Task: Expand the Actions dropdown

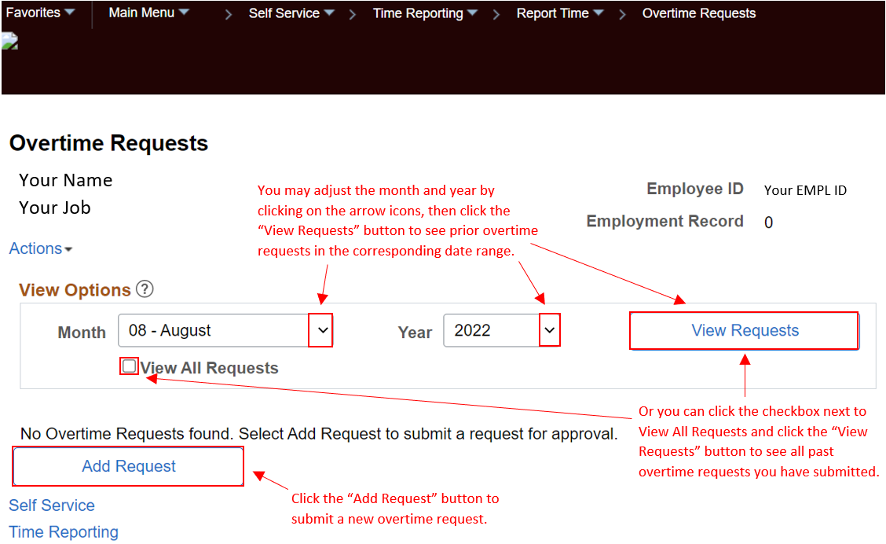Action: 40,248
